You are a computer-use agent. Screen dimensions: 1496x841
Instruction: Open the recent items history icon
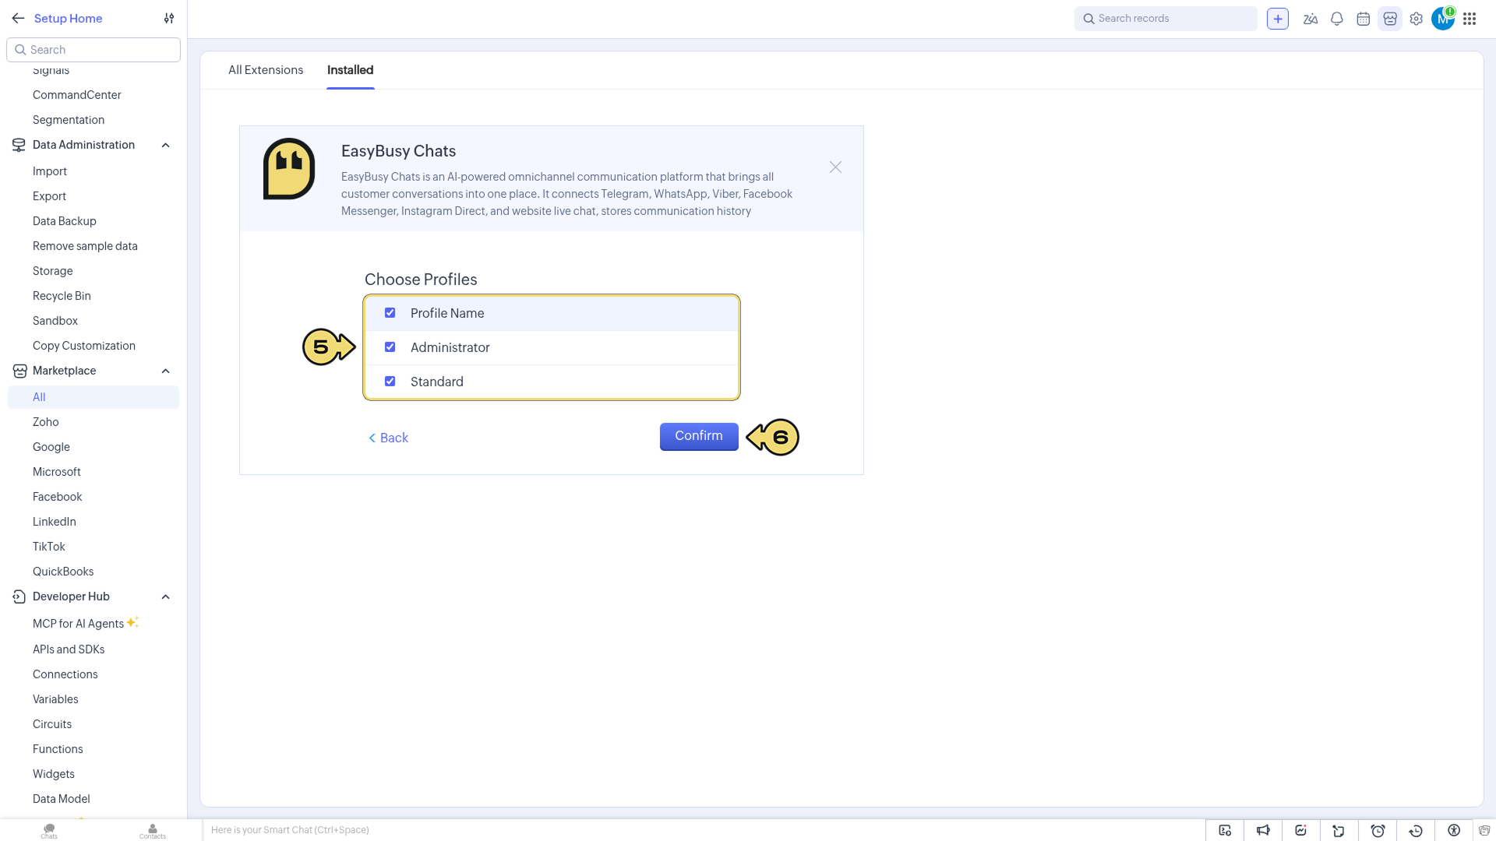pos(1416,830)
